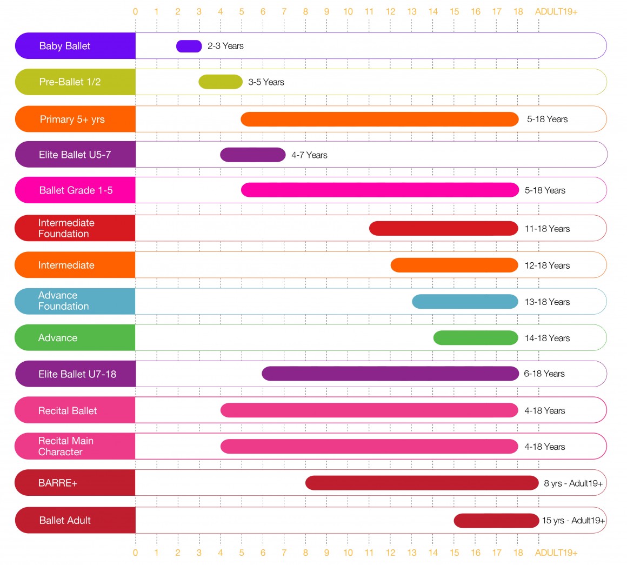The image size is (627, 565).
Task: Click the '15 yrs - Adult19+' text
Action: coord(573,521)
